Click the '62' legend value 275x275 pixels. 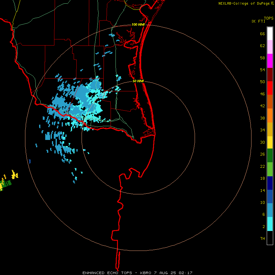(x=262, y=46)
